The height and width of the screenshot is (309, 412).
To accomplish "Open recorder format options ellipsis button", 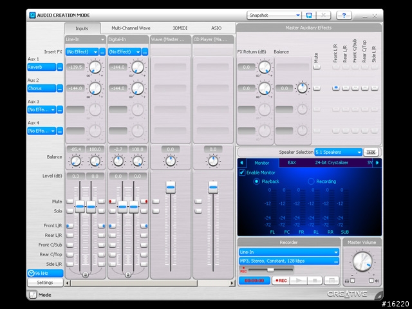I will 336,261.
